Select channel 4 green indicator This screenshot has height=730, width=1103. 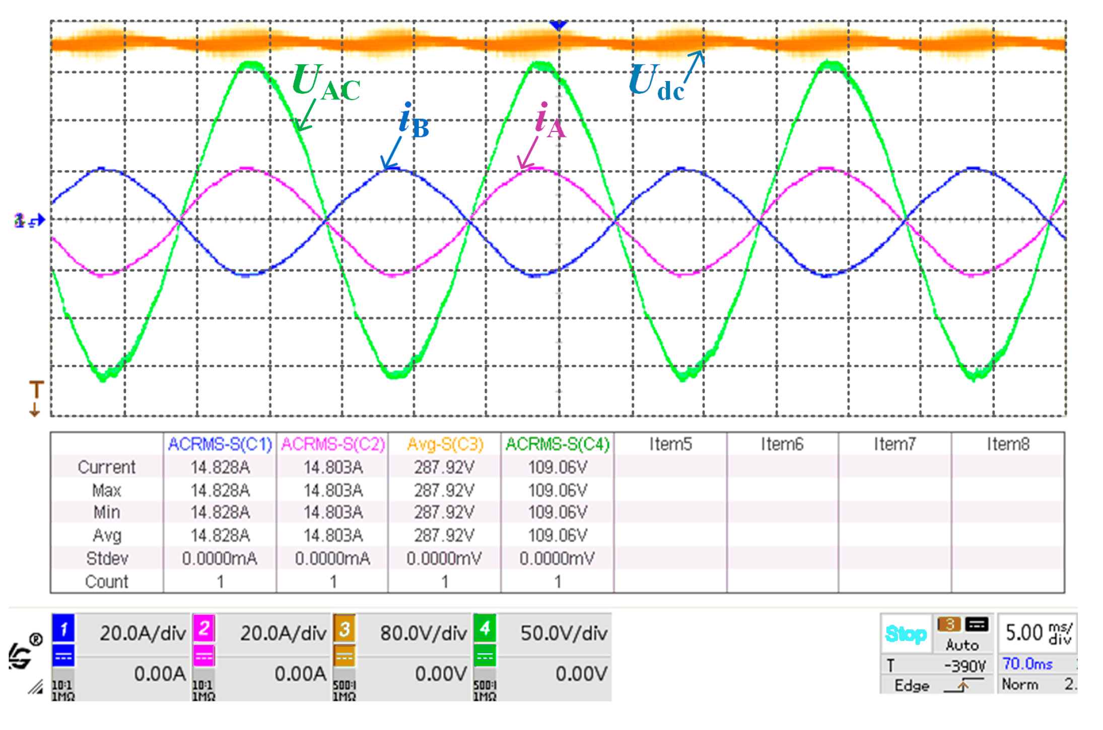[x=485, y=628]
